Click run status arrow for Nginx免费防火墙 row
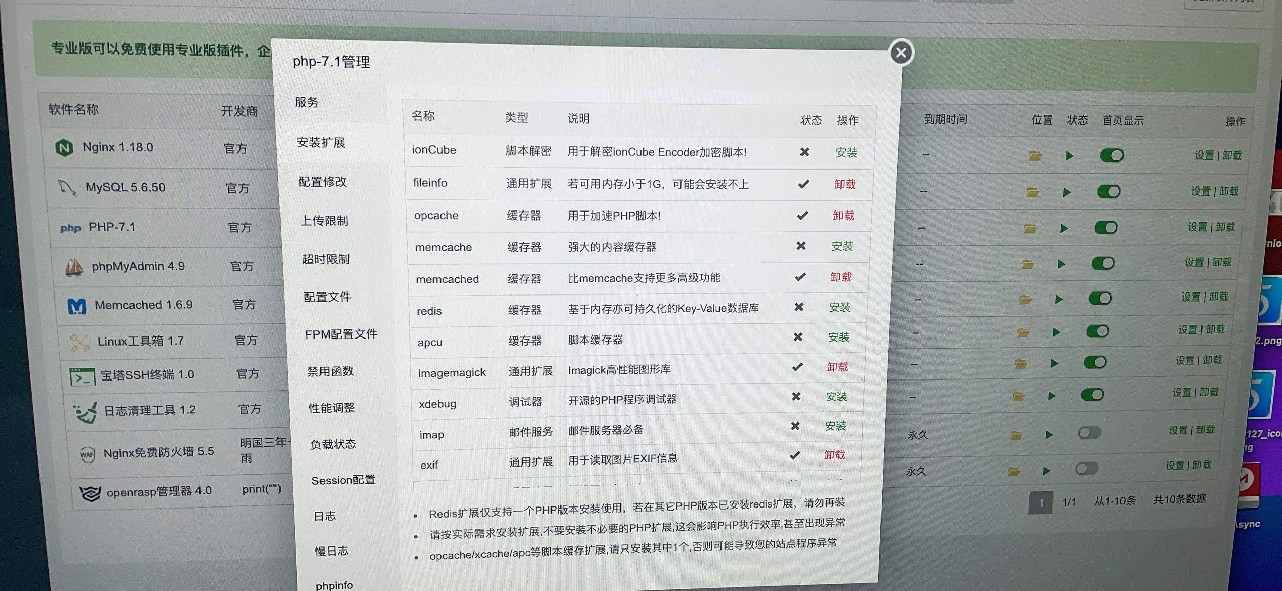The image size is (1282, 591). [x=1049, y=435]
